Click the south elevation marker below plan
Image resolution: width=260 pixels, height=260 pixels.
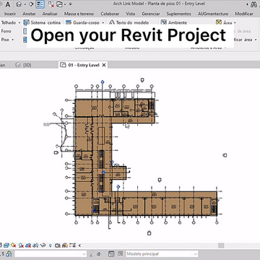click(x=149, y=233)
